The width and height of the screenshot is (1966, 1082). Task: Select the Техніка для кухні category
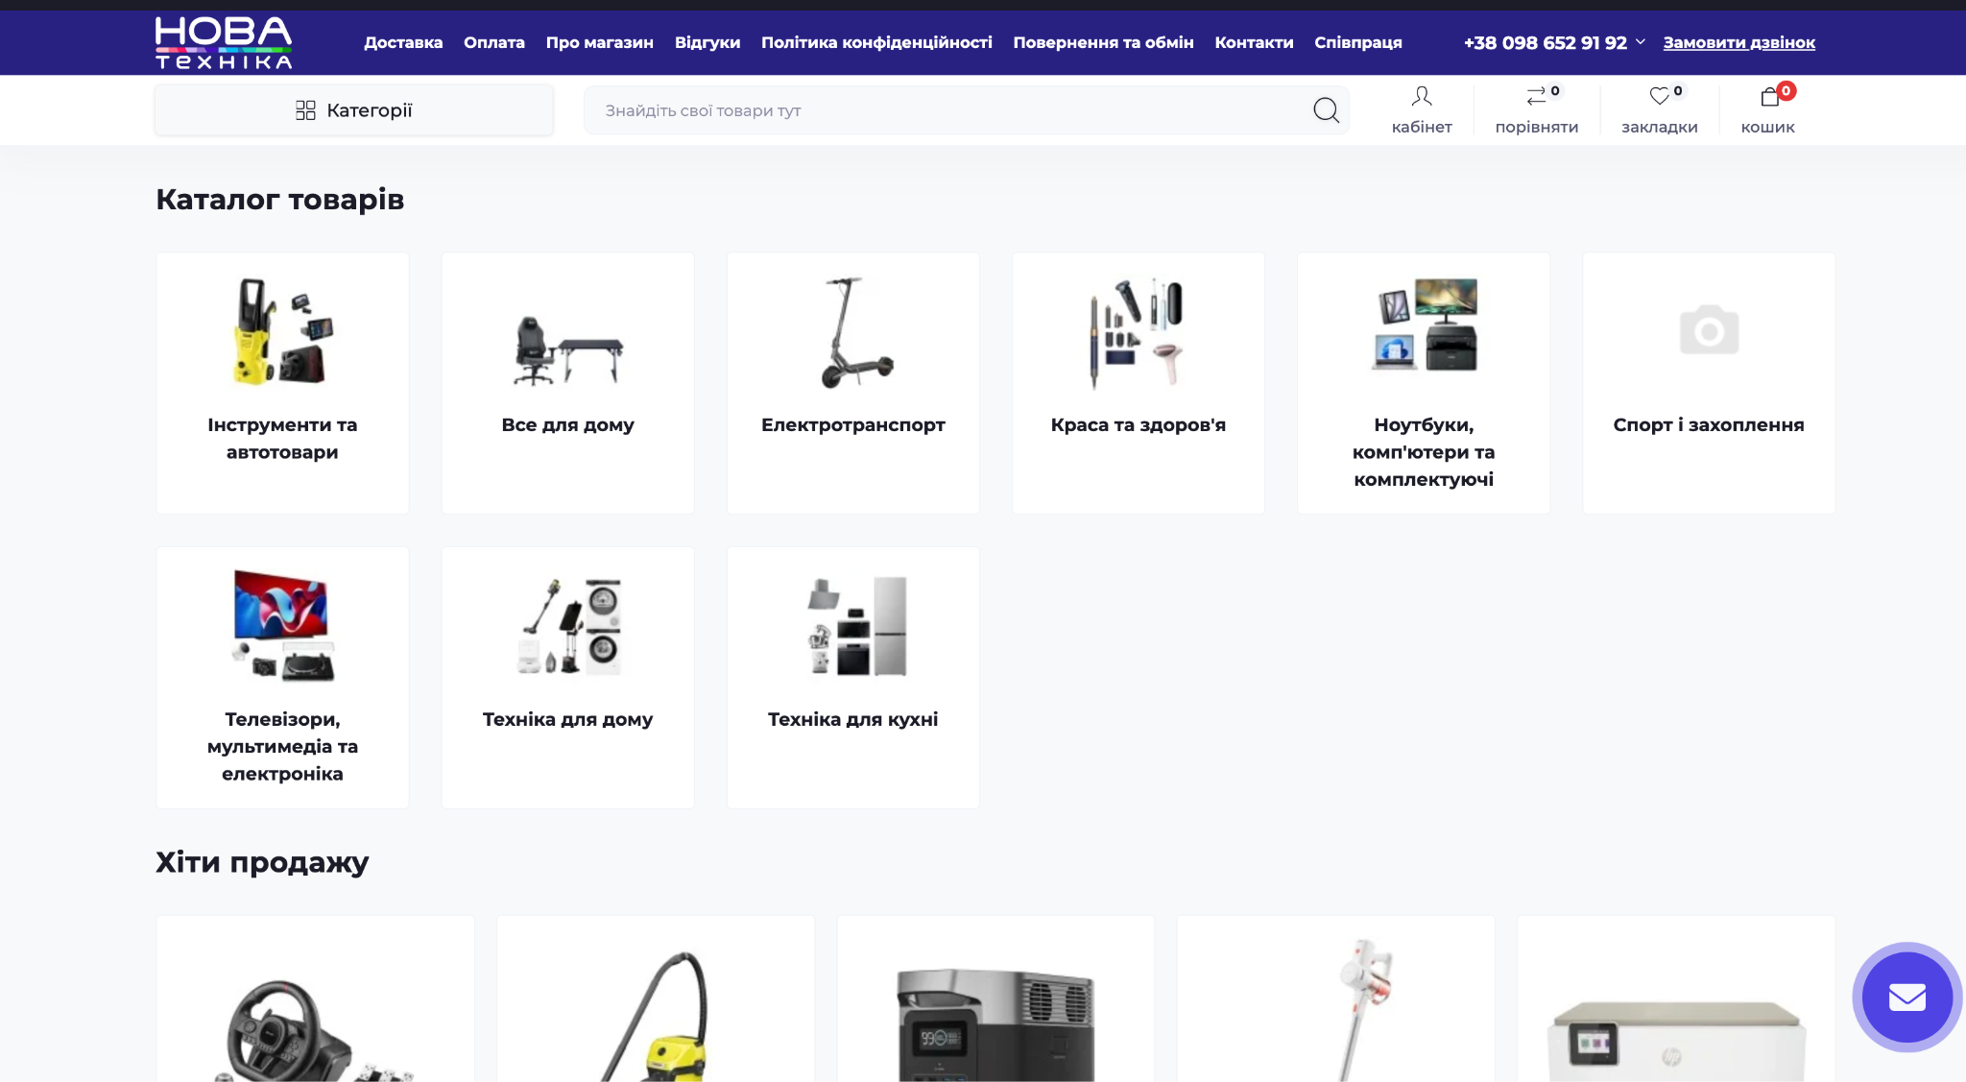(x=852, y=677)
